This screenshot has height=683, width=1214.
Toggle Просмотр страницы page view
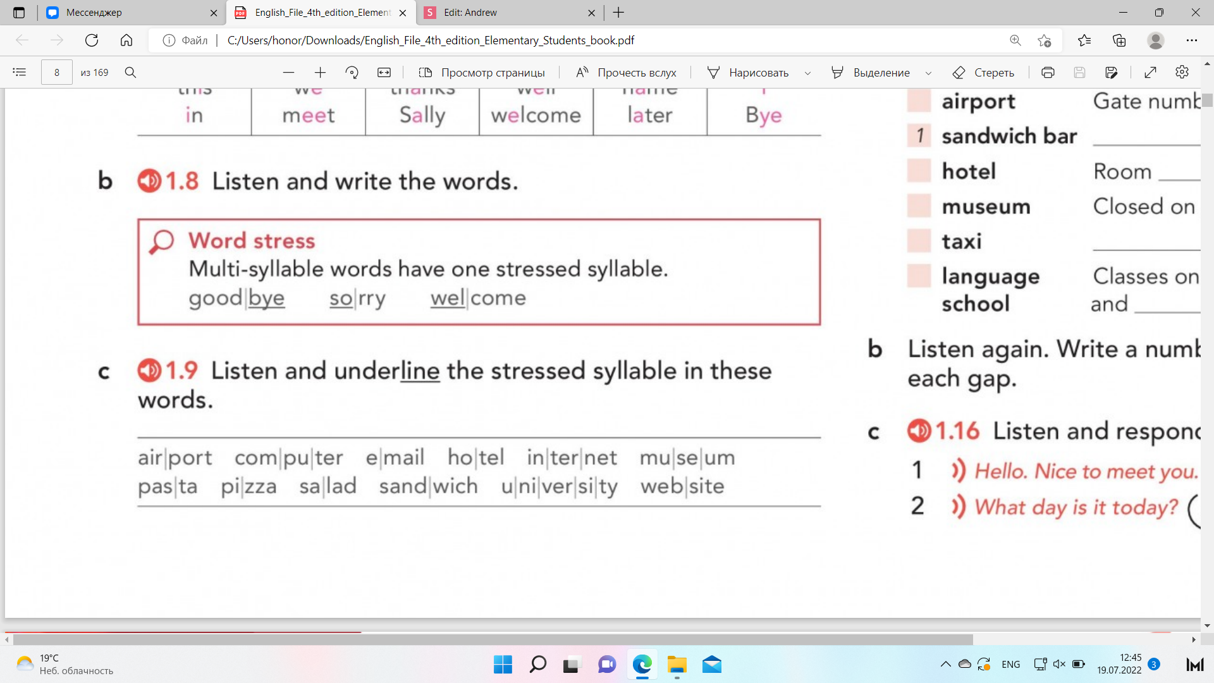tap(482, 72)
